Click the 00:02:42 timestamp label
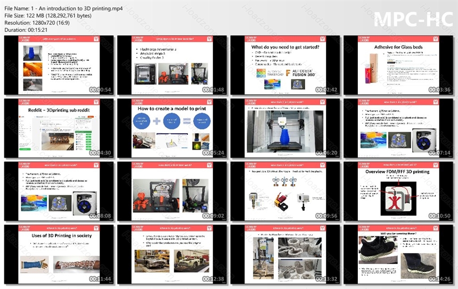Image resolution: width=458 pixels, height=289 pixels. (x=326, y=89)
